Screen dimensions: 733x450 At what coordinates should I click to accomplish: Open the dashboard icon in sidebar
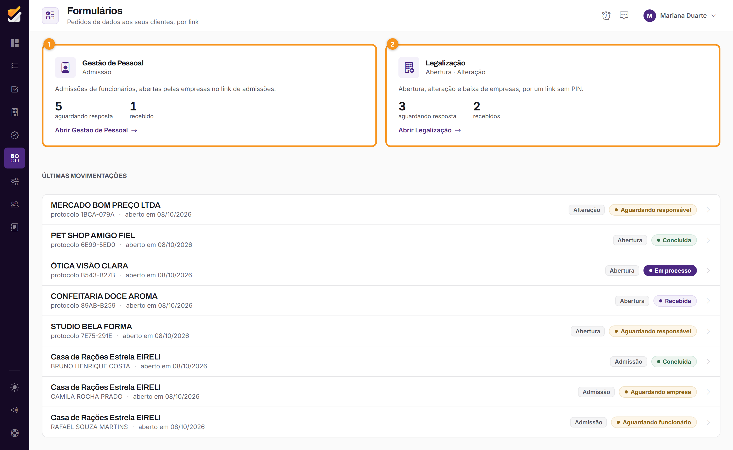(15, 43)
